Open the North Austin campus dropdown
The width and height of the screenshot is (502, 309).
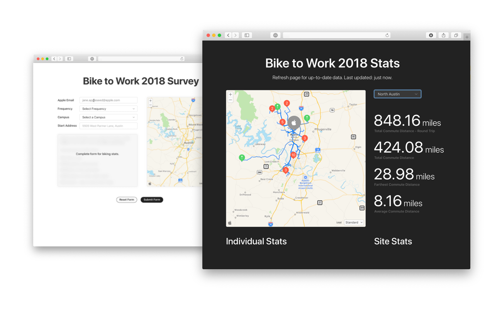(x=397, y=94)
